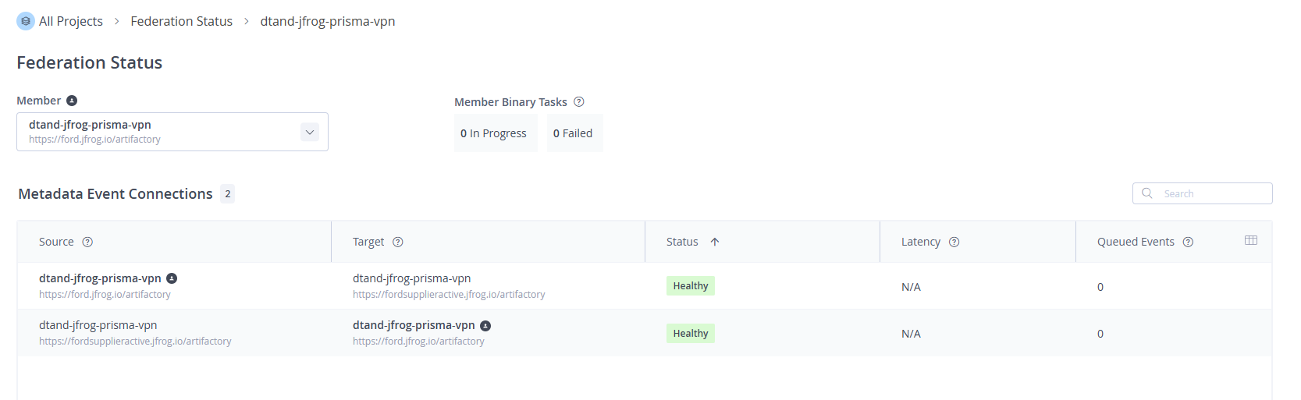Open the table column settings icon
The width and height of the screenshot is (1301, 400).
click(x=1251, y=240)
